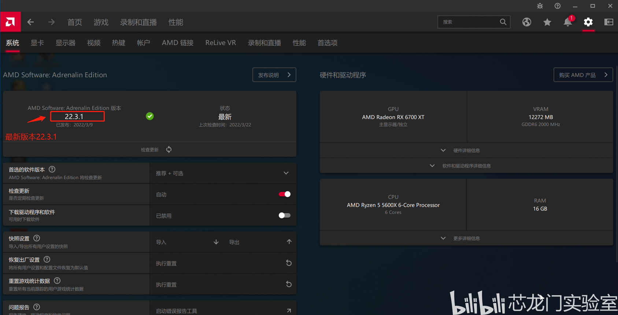Switch to the ReLive VR tab
This screenshot has width=618, height=315.
point(221,43)
